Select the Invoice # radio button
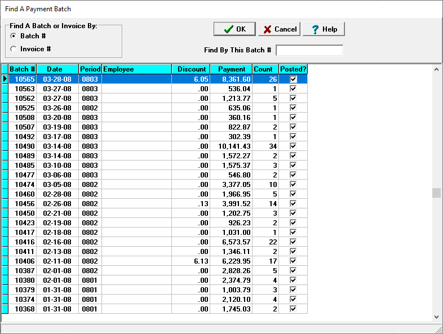Screen dimensions: 443x334 click(x=14, y=49)
